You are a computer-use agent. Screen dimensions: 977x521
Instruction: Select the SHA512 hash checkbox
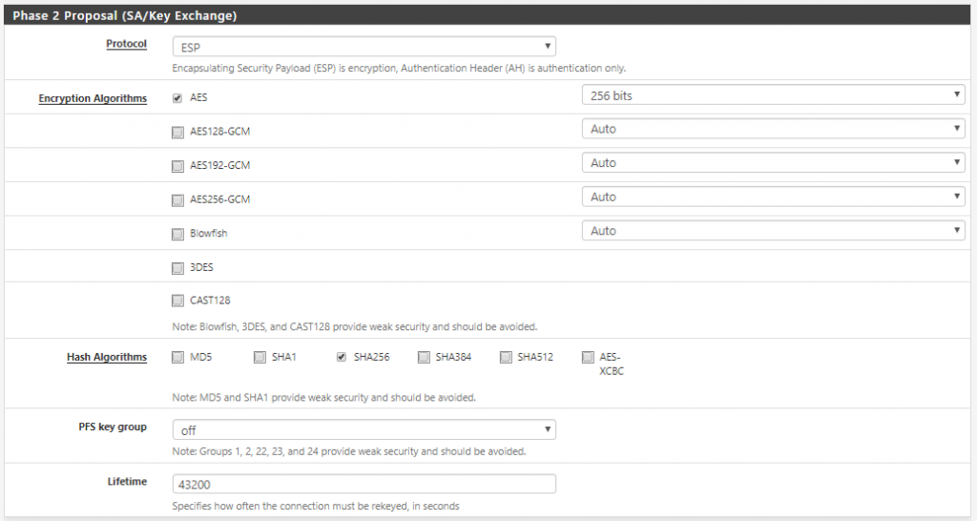(506, 357)
